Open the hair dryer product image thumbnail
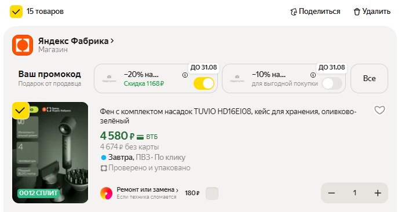This screenshot has width=409, height=212. [50, 152]
